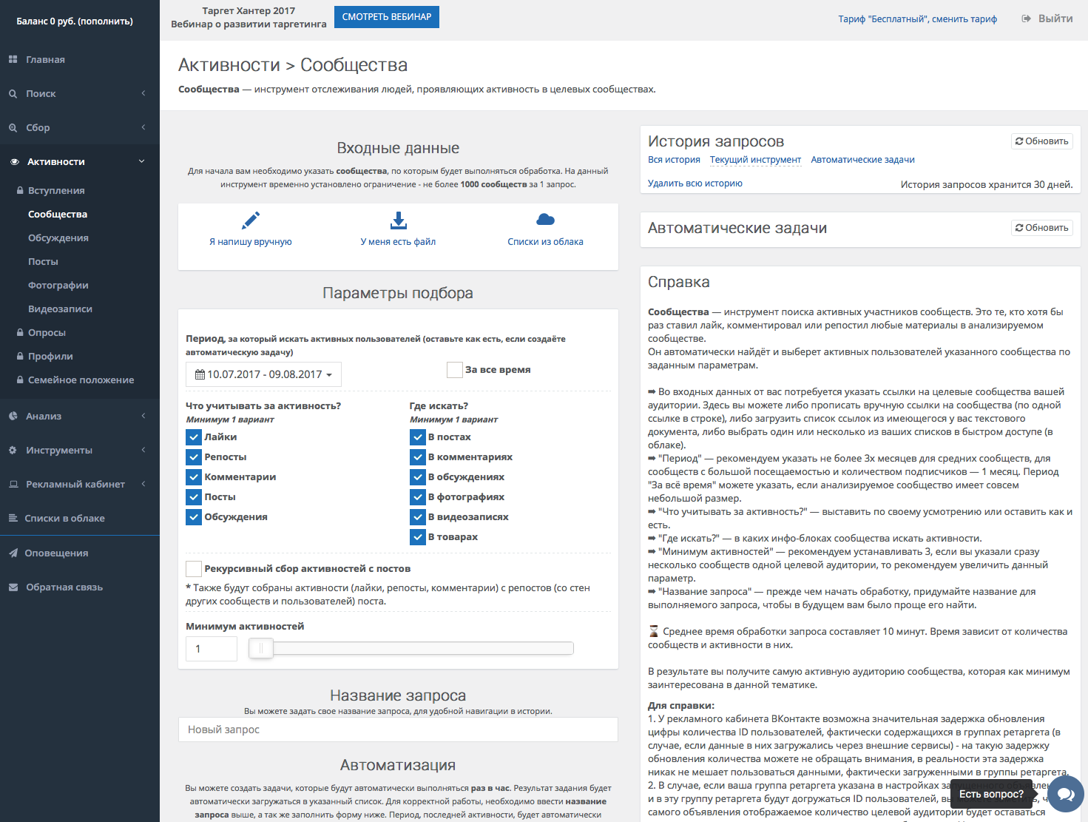Click the pencil icon for manual input
Screen dimensions: 1088x822
pyautogui.click(x=251, y=220)
